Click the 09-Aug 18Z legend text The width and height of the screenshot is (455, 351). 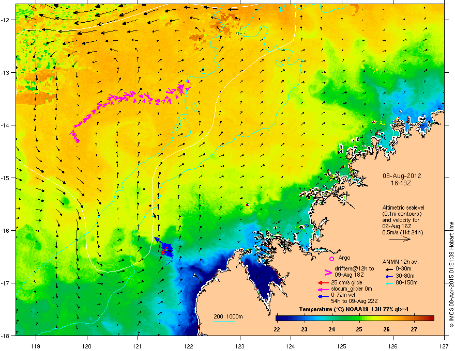[x=349, y=275]
